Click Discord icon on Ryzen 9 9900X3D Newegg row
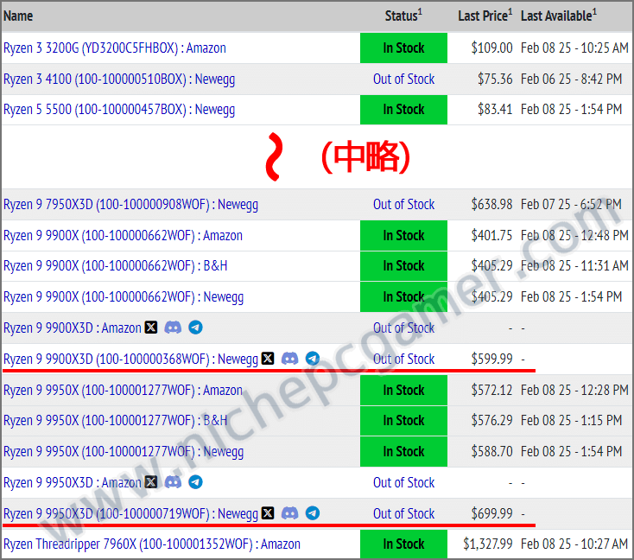Image resolution: width=634 pixels, height=560 pixels. click(290, 359)
